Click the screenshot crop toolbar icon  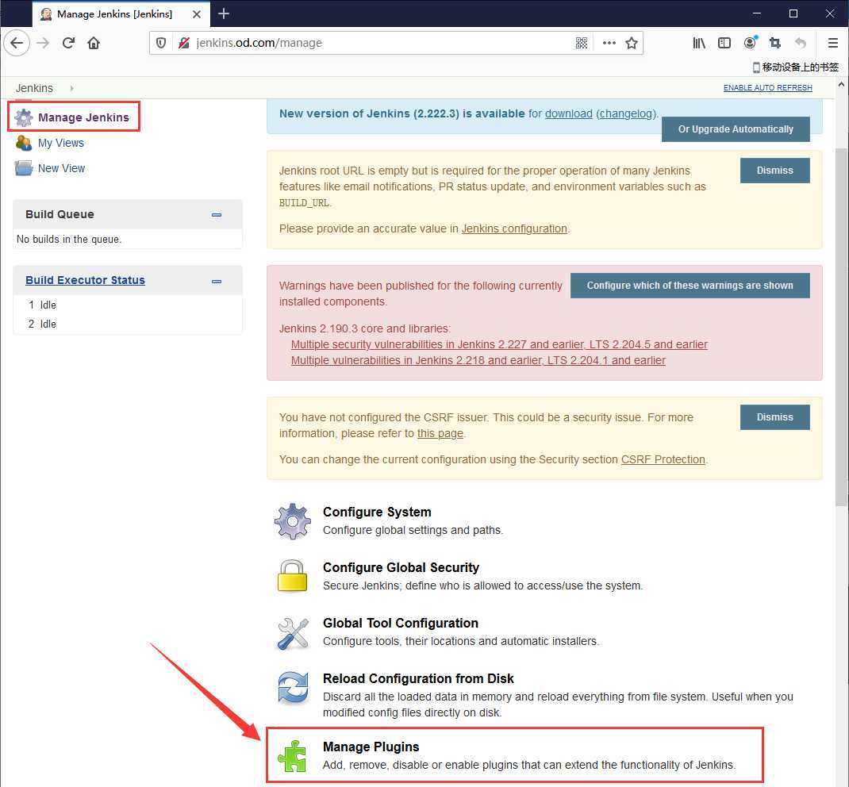(775, 43)
